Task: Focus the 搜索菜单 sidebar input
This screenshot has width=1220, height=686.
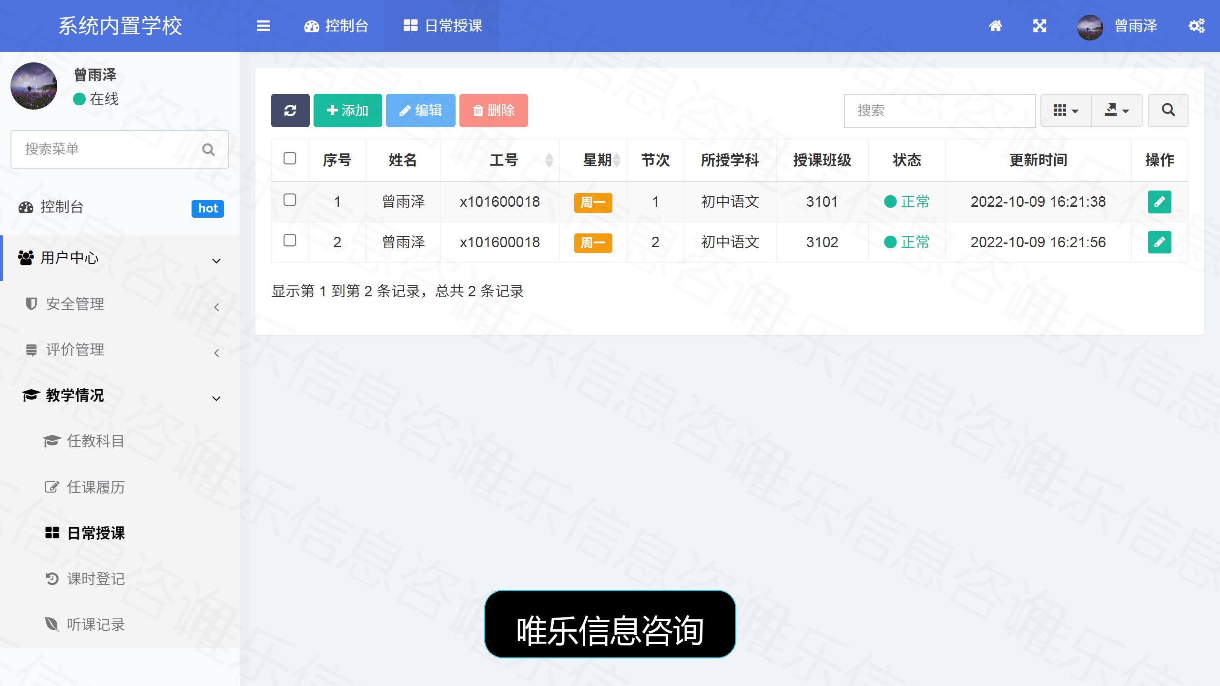Action: point(120,149)
